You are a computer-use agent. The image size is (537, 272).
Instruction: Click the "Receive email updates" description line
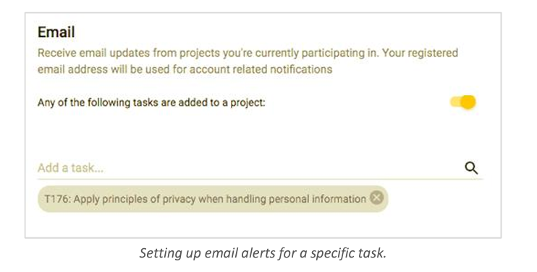point(248,53)
